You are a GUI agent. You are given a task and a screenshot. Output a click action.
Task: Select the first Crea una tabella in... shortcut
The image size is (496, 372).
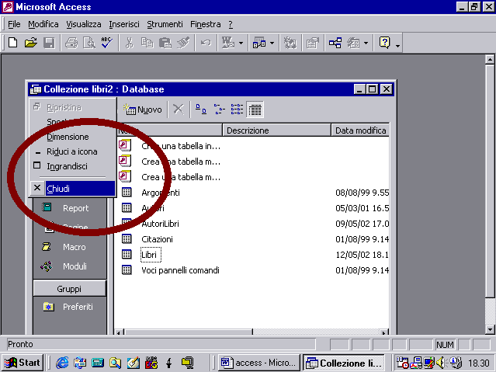181,146
